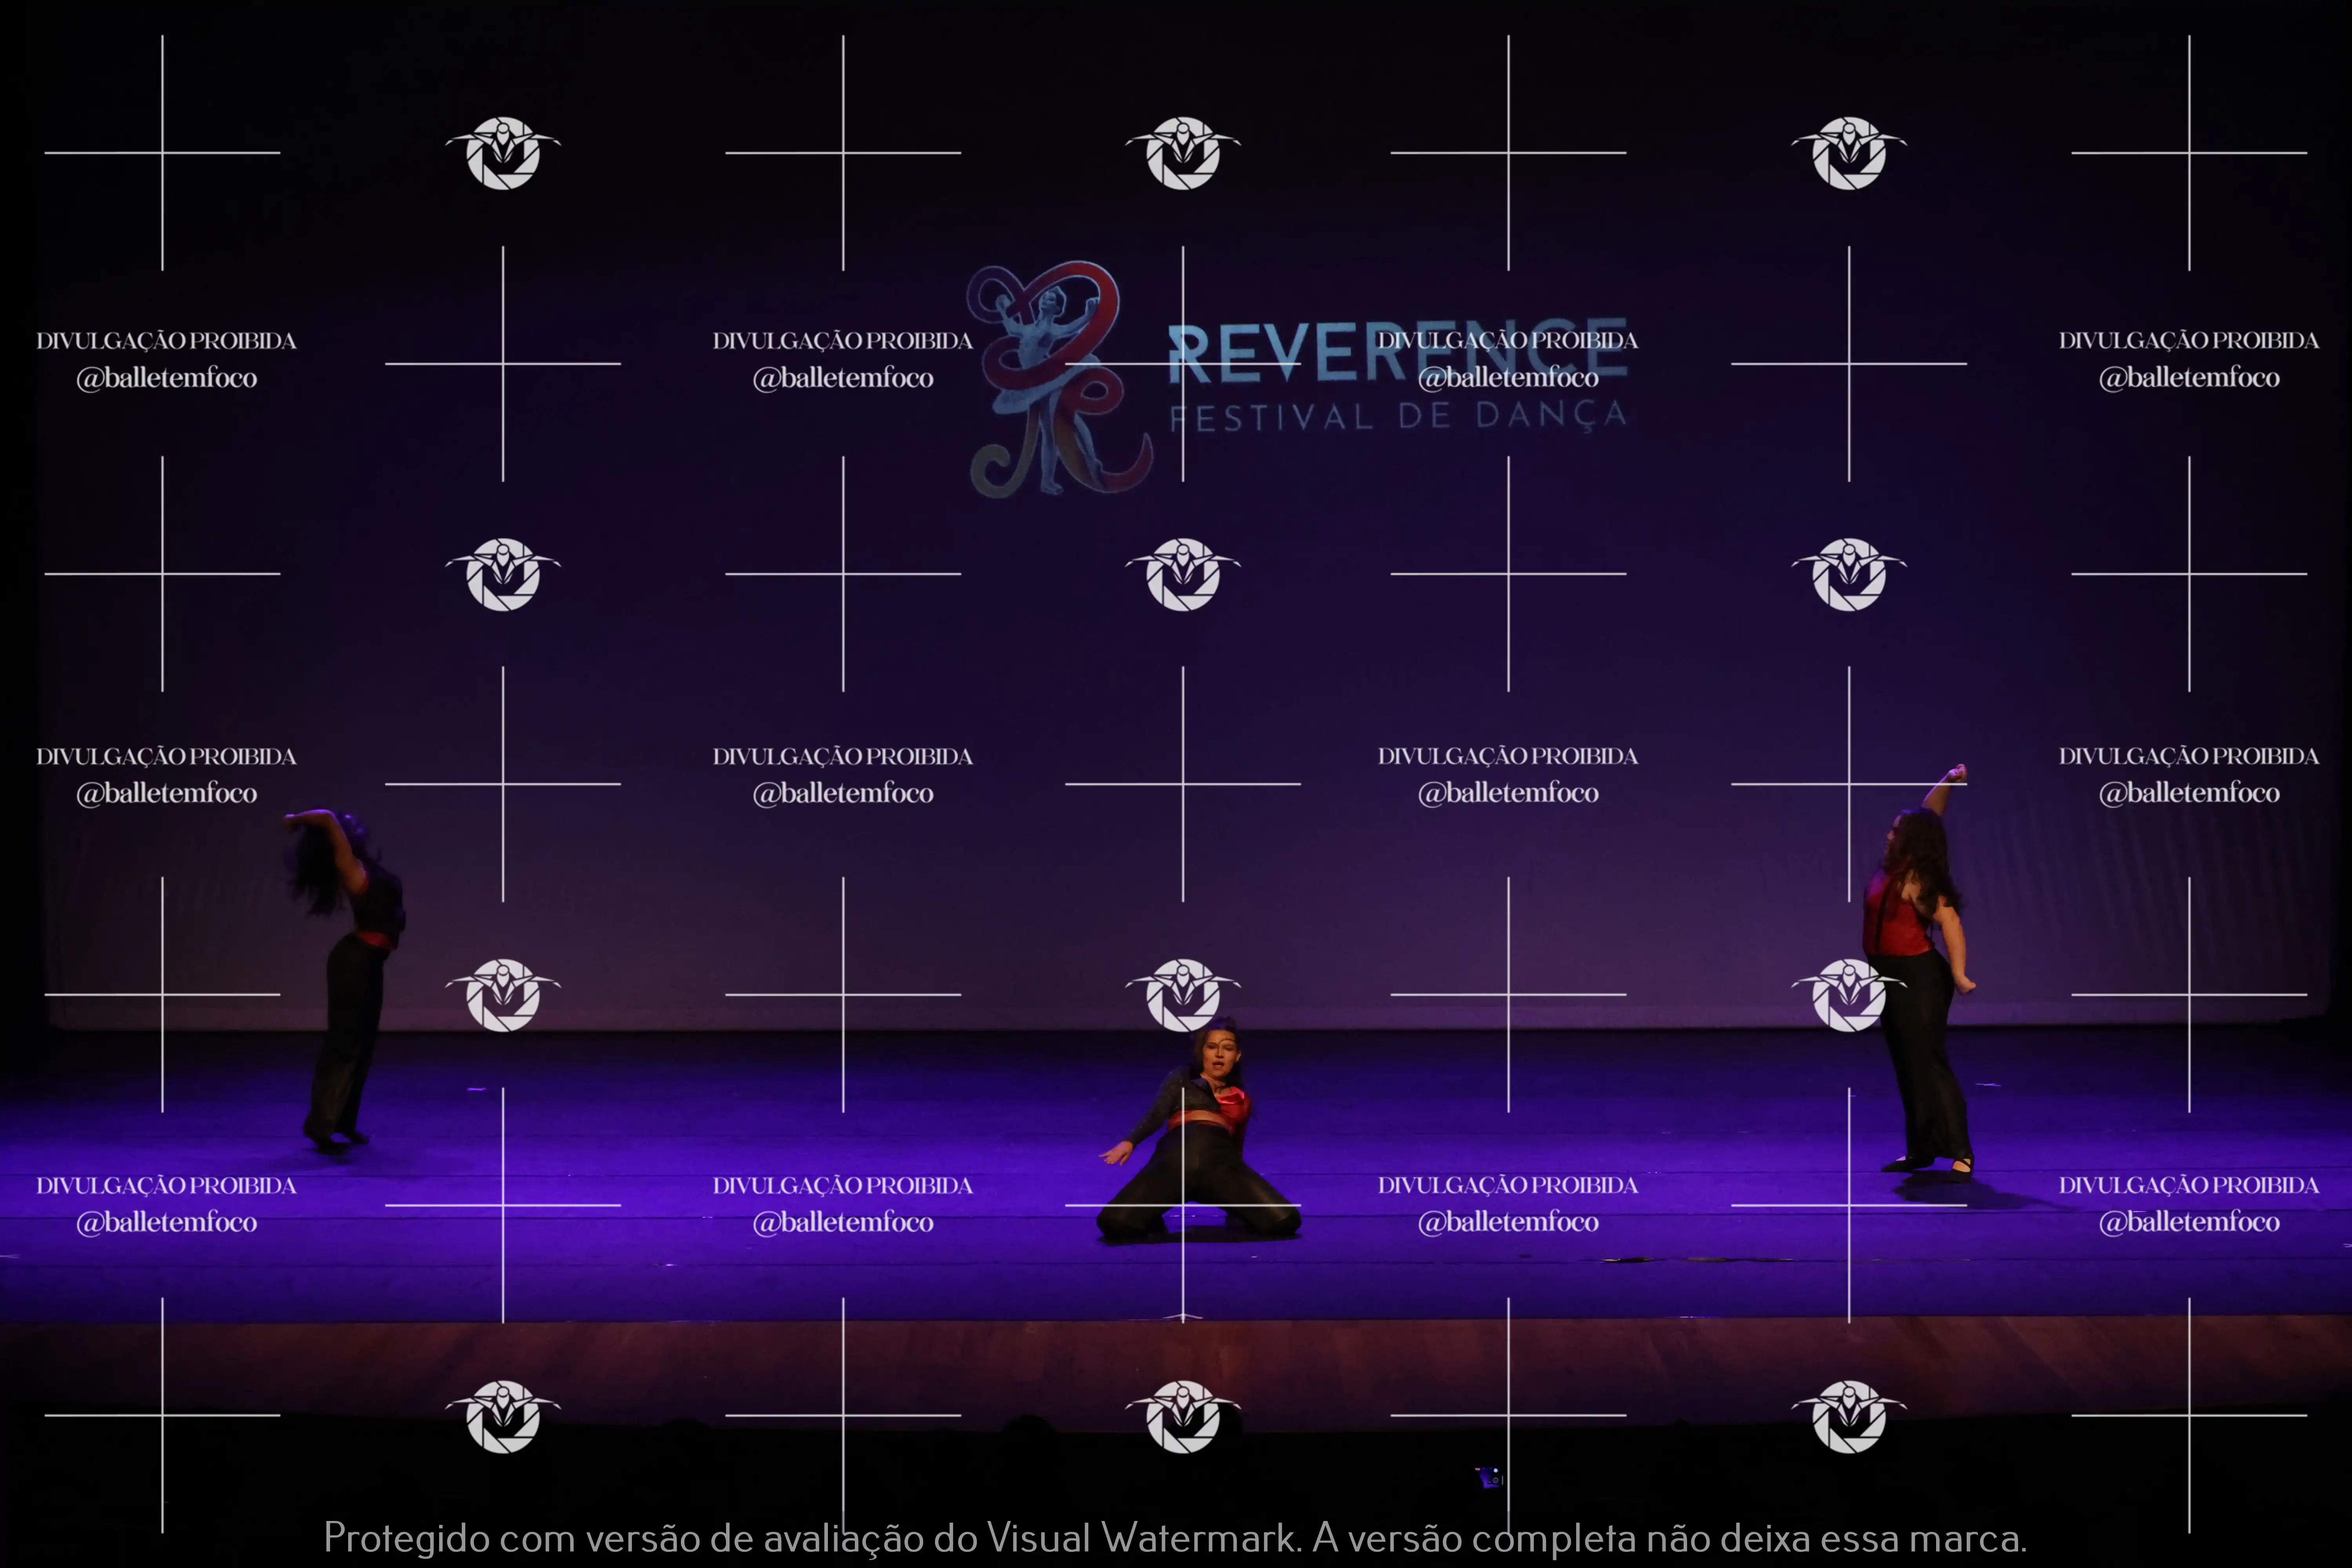This screenshot has height=1568, width=2352.
Task: Click the Visual Watermark trial notice text
Action: click(1175, 1538)
